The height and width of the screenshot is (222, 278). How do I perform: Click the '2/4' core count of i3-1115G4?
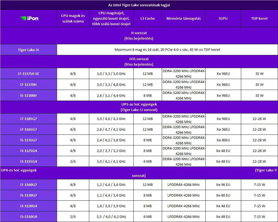click(x=73, y=161)
